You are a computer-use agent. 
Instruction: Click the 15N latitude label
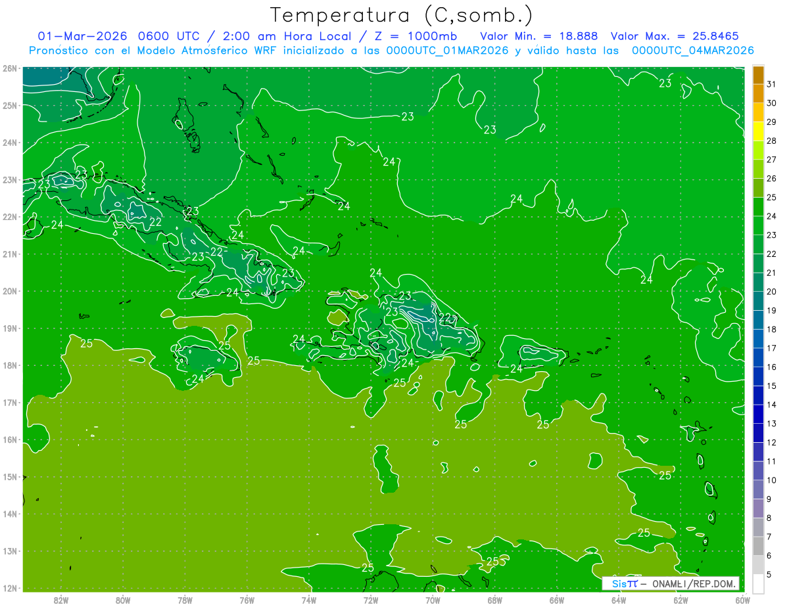pyautogui.click(x=10, y=477)
